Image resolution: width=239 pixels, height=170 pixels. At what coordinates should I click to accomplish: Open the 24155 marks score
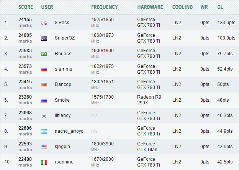[x=25, y=22]
